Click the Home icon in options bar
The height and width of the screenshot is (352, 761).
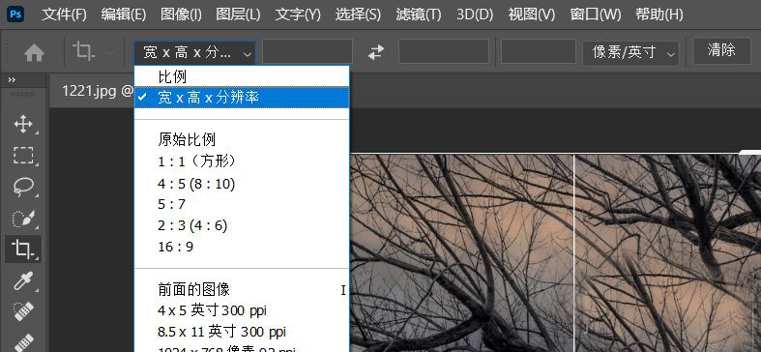(x=34, y=52)
